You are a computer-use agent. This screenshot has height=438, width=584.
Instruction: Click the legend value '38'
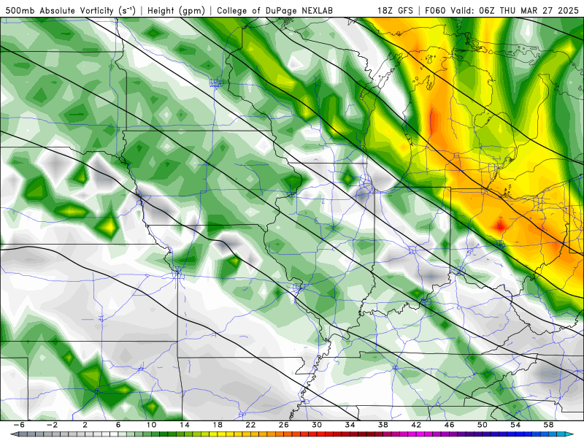pos(383,425)
